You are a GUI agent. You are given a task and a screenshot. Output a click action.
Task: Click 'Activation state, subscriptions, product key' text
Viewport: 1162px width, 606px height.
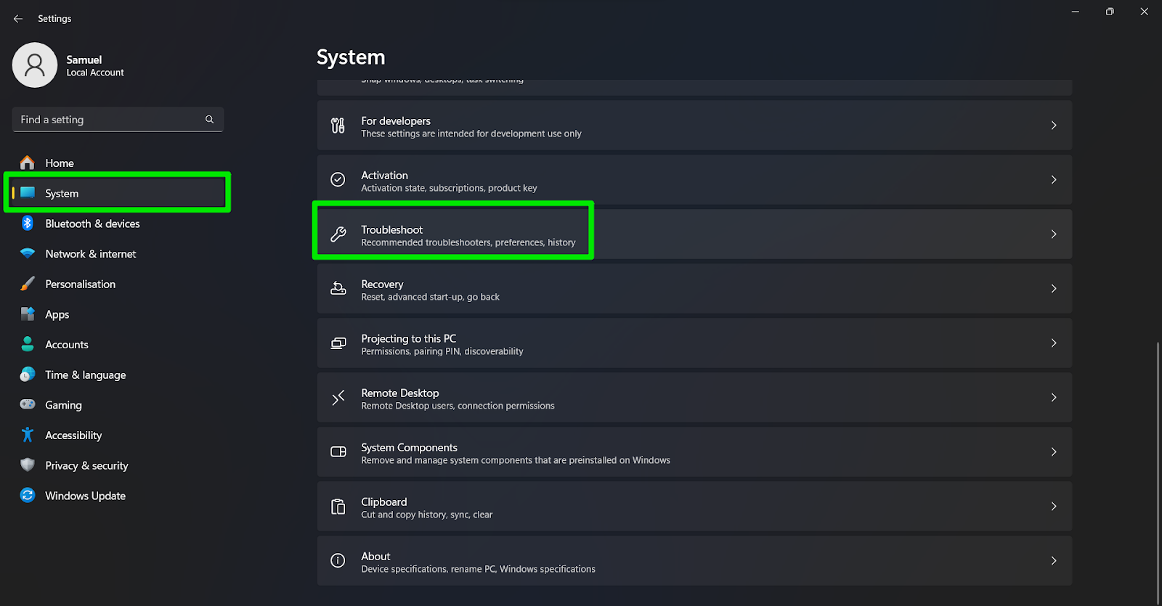click(449, 188)
